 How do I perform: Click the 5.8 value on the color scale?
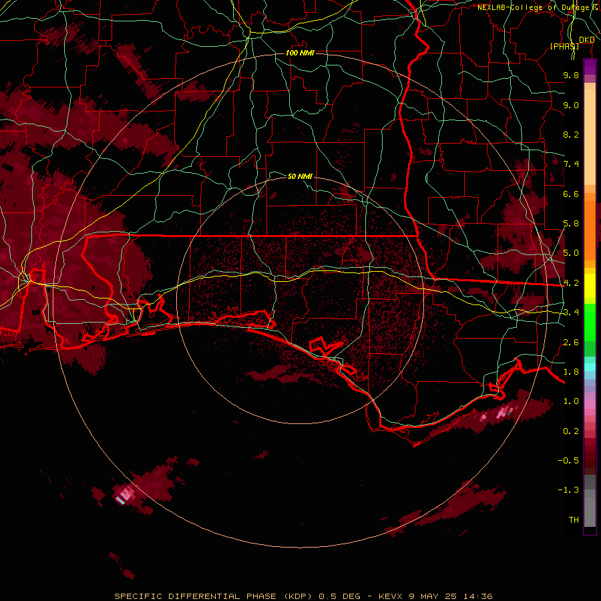coord(571,224)
